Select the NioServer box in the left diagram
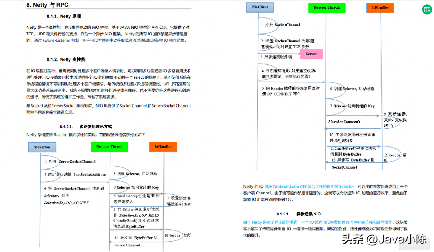 [x=42, y=147]
